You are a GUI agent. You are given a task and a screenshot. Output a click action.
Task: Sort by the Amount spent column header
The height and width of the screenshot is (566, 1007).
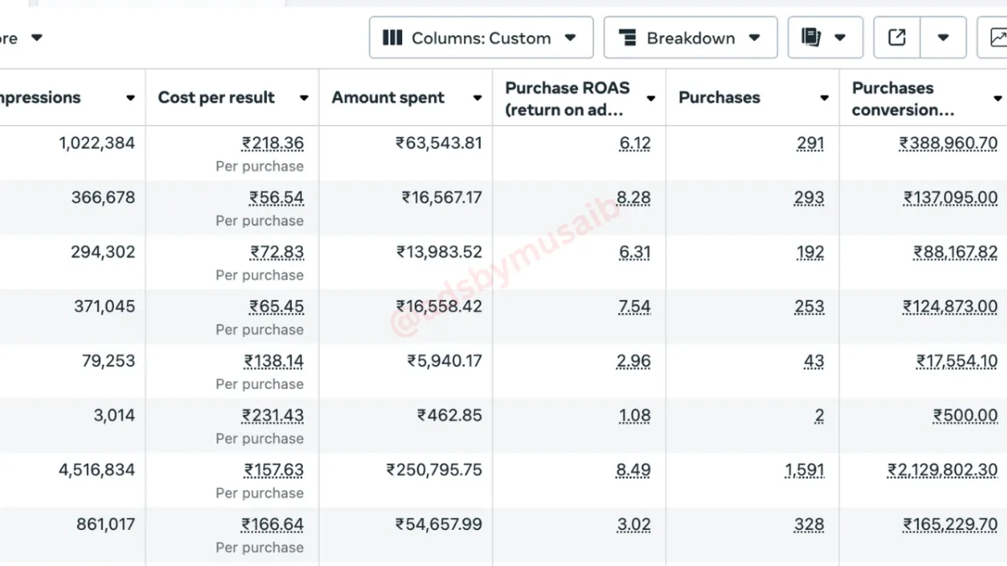[388, 97]
